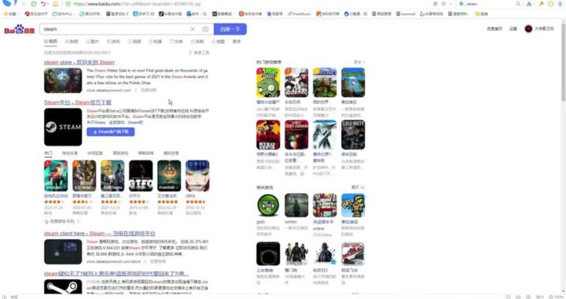Click the blue Baidu search button
Screen dimensions: 566x299
pyautogui.click(x=230, y=29)
